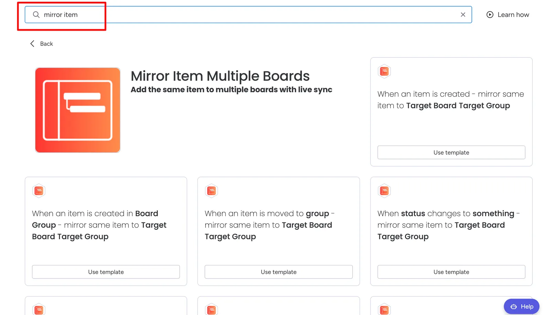The width and height of the screenshot is (551, 315).
Task: Click the app icon on the bottom-left partial card
Action: click(x=39, y=309)
